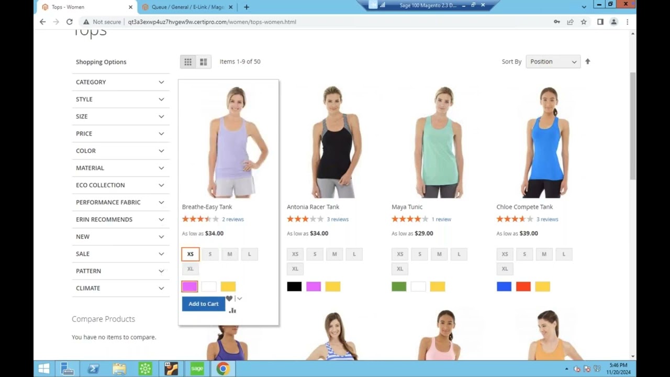
Task: Open Sage app in taskbar
Action: click(x=197, y=369)
